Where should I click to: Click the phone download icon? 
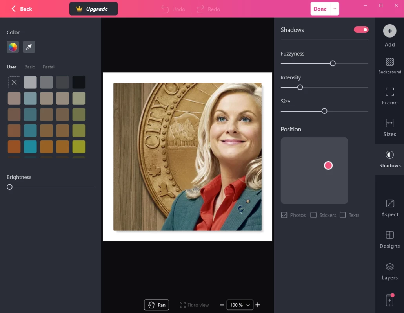point(389,300)
